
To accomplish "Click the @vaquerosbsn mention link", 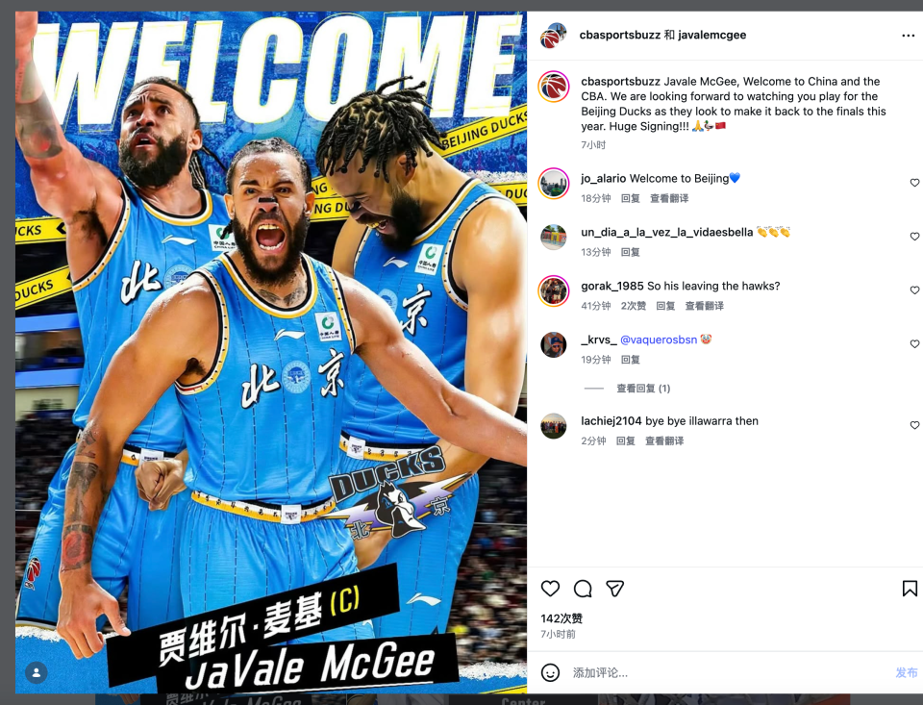I will 658,340.
